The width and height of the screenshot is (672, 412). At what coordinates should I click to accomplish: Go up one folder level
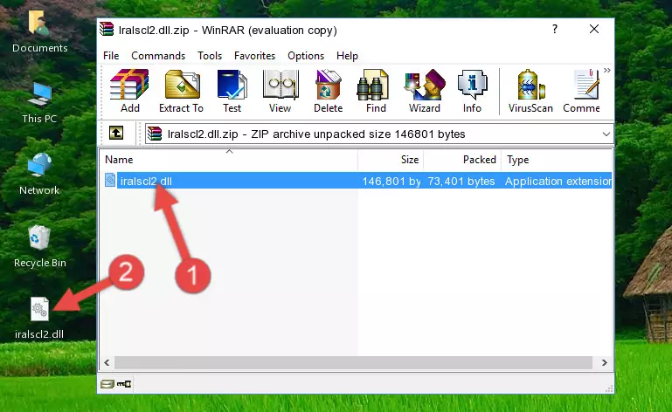click(116, 134)
